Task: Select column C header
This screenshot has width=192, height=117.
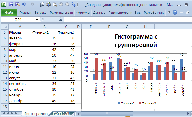Action: (x=66, y=27)
